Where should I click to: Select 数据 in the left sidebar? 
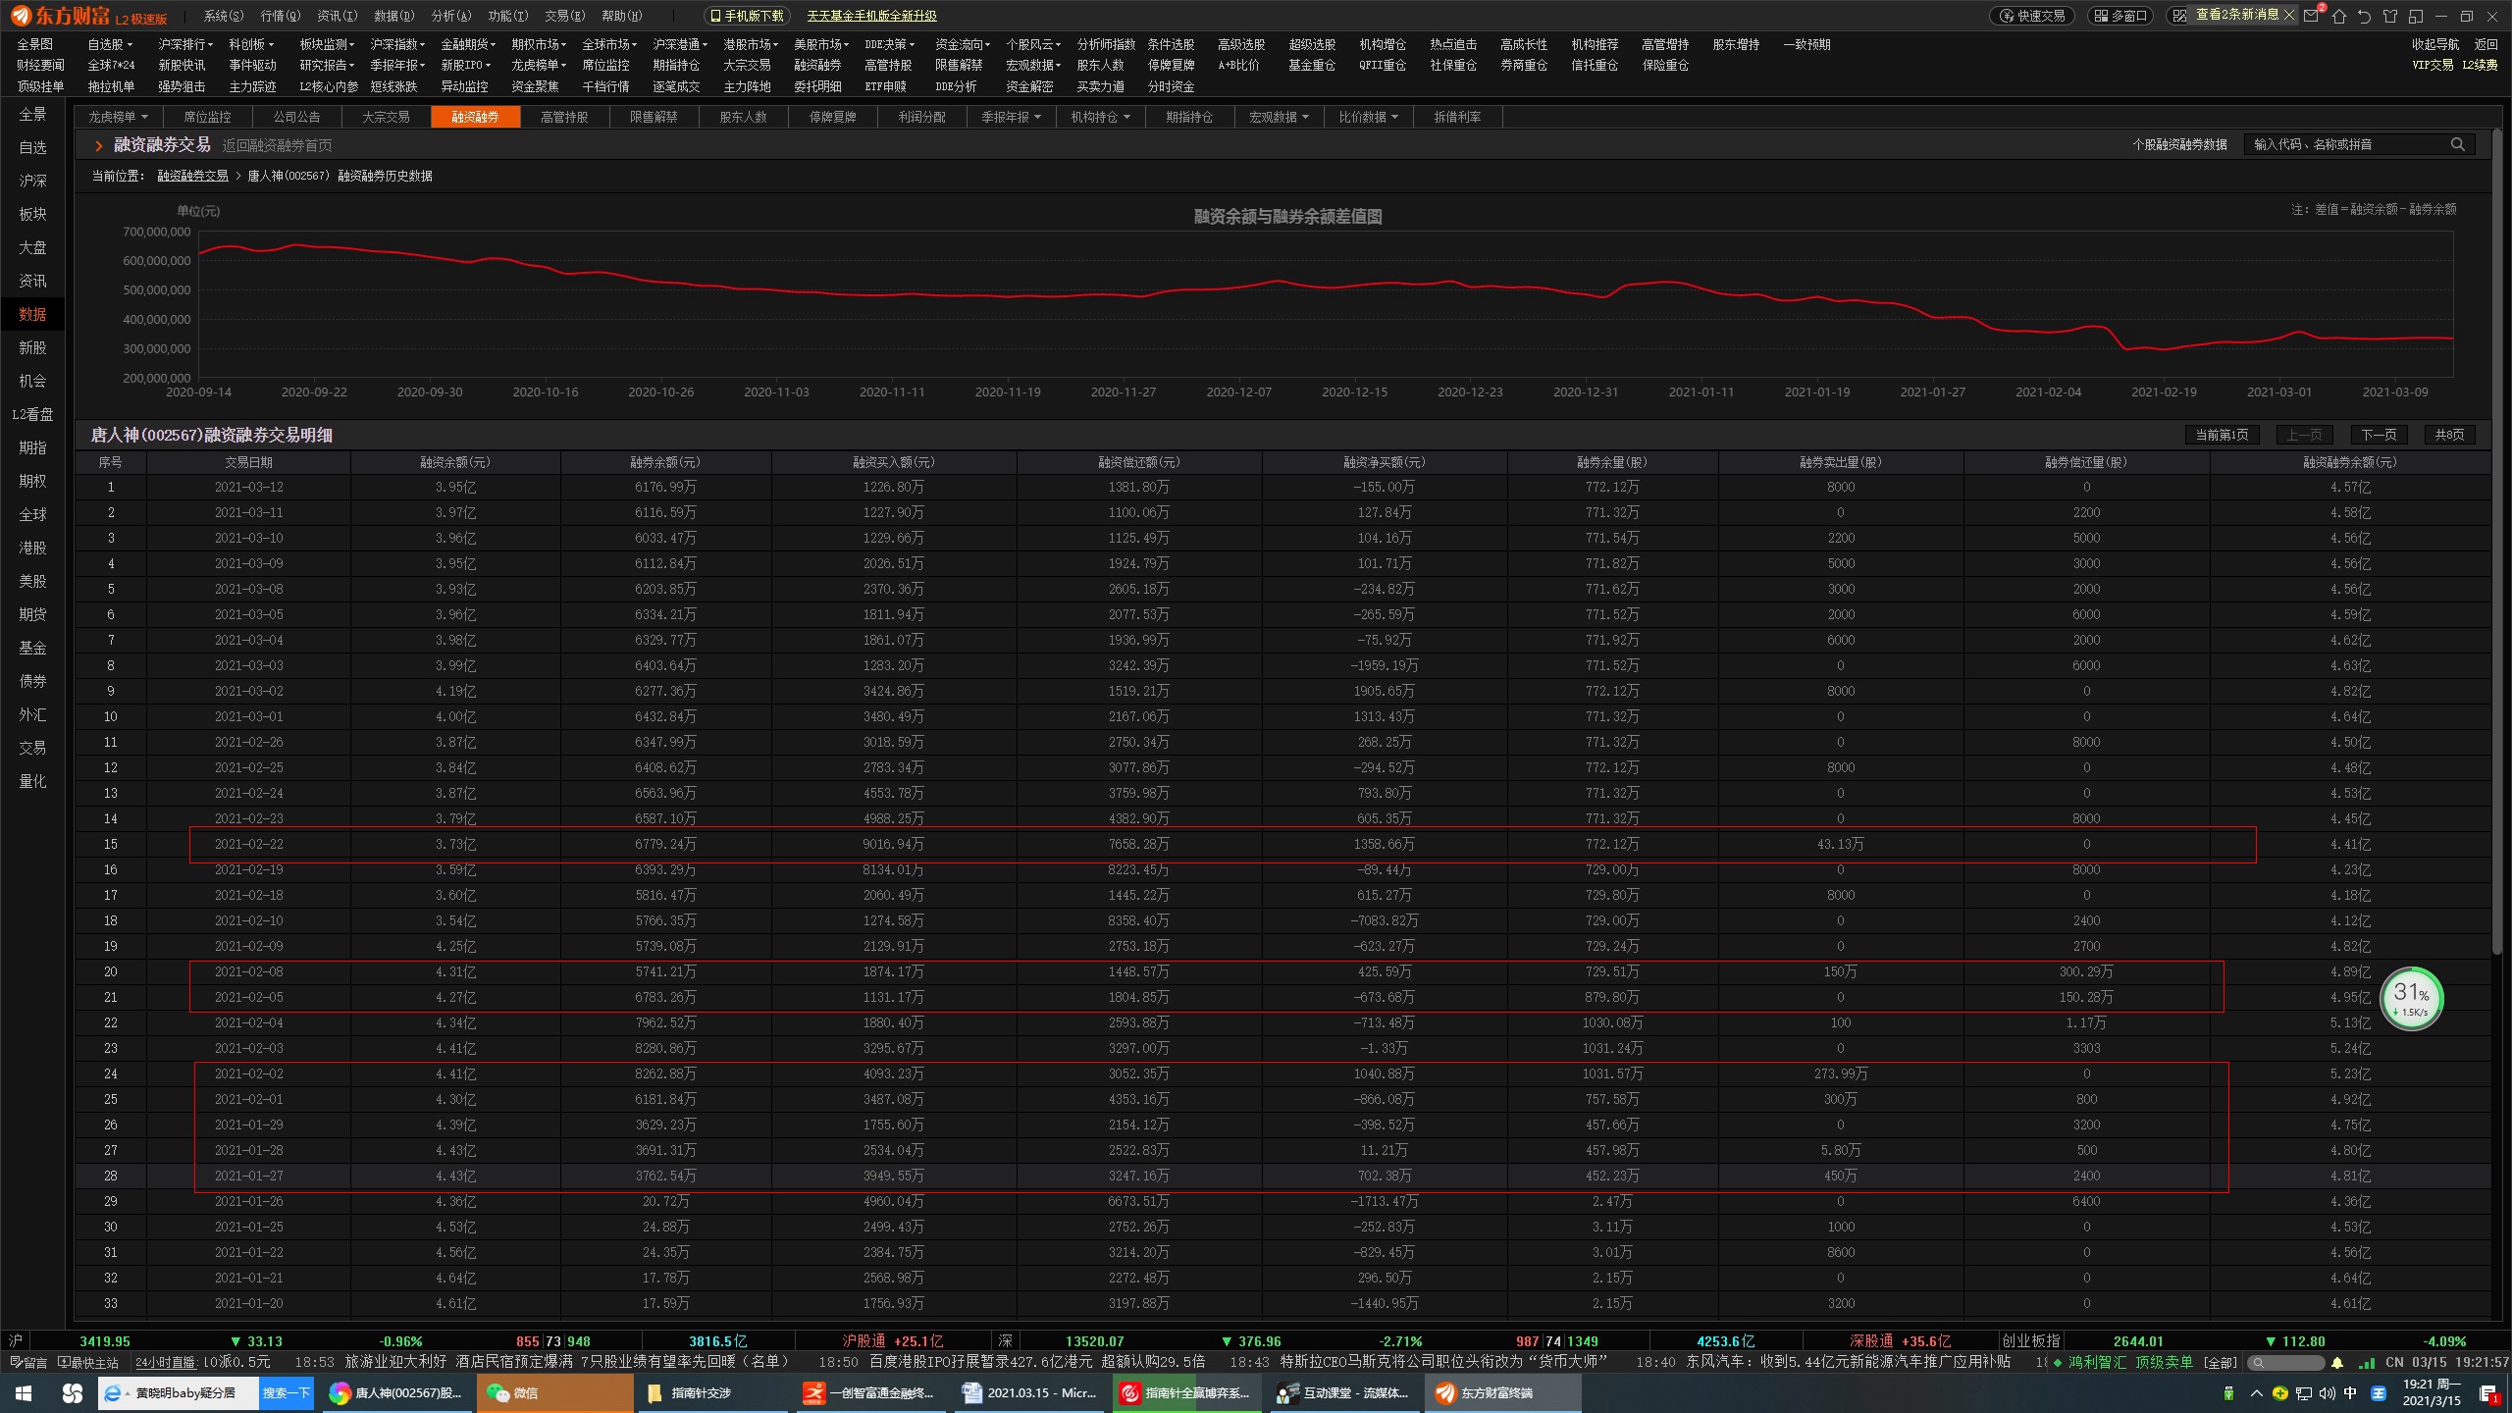pos(32,314)
